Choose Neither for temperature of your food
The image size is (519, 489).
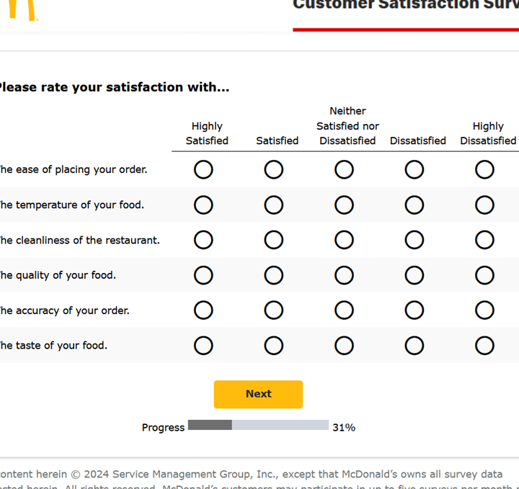(344, 205)
